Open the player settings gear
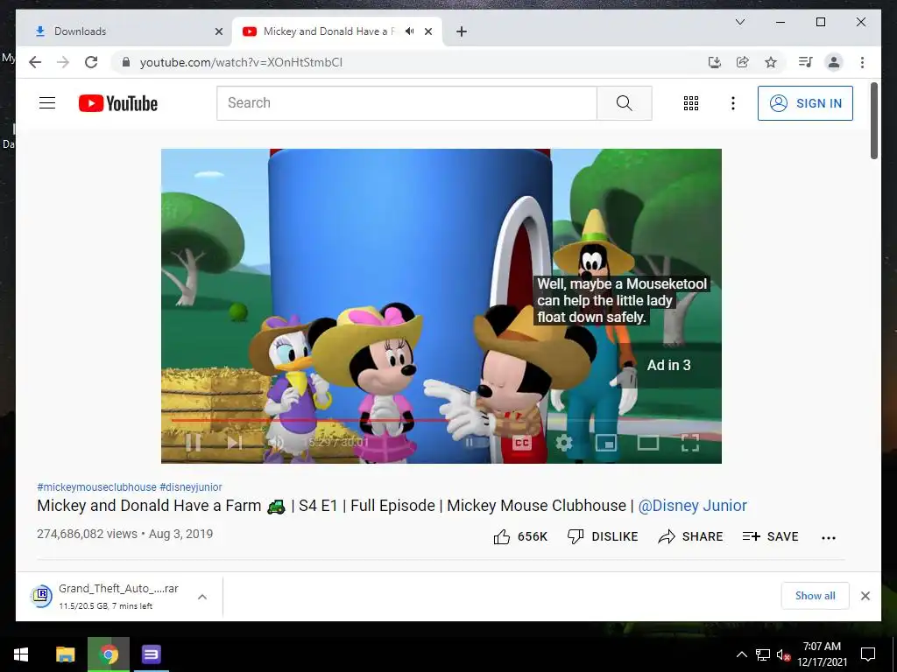 (564, 442)
